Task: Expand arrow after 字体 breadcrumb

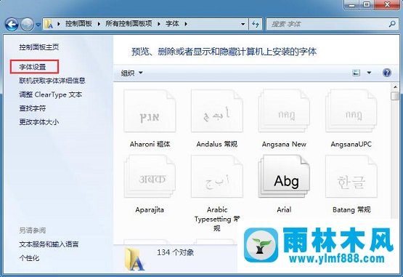Action: (x=186, y=24)
